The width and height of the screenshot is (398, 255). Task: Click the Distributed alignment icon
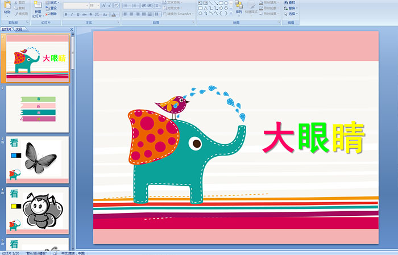point(150,14)
